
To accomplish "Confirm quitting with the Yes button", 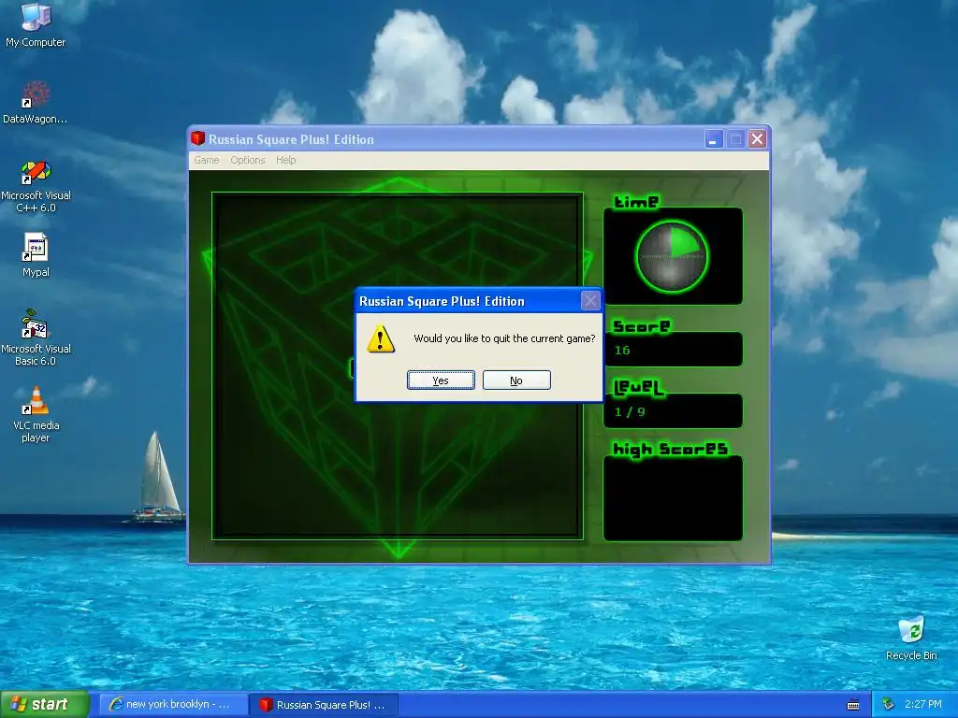I will click(x=441, y=380).
